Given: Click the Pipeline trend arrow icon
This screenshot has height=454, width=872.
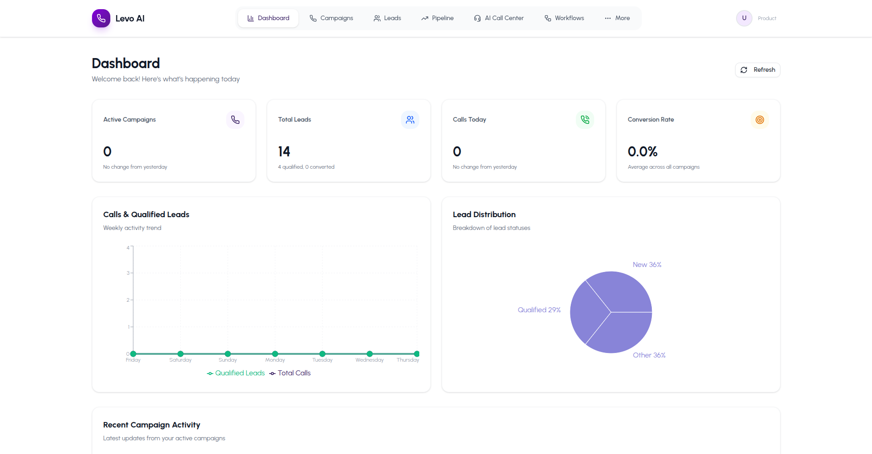Looking at the screenshot, I should [424, 18].
